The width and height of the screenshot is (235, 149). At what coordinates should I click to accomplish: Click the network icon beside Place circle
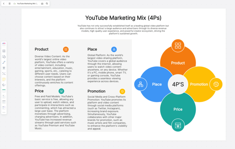click(x=141, y=84)
